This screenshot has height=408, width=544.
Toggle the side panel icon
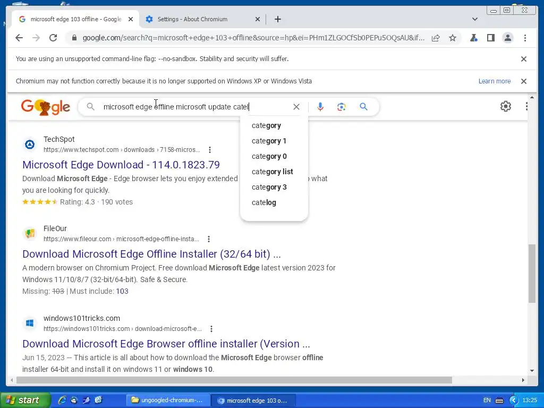pyautogui.click(x=490, y=38)
